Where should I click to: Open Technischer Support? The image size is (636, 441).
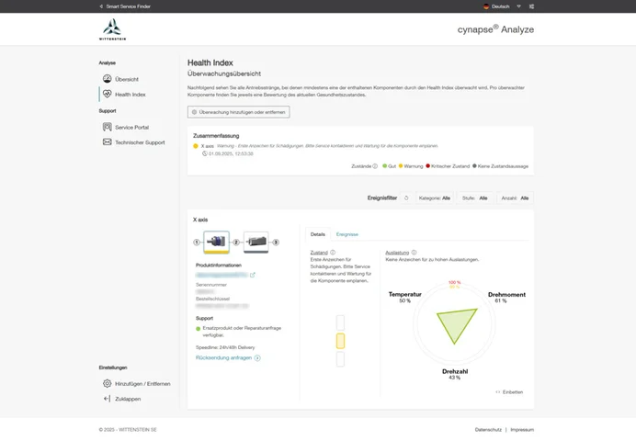point(140,142)
